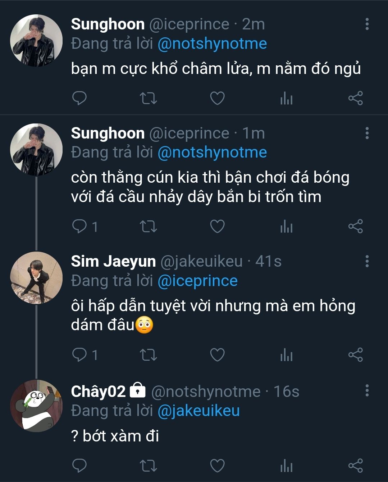View analytics of Sunghoon's first tweet
388x482 pixels.
point(286,98)
